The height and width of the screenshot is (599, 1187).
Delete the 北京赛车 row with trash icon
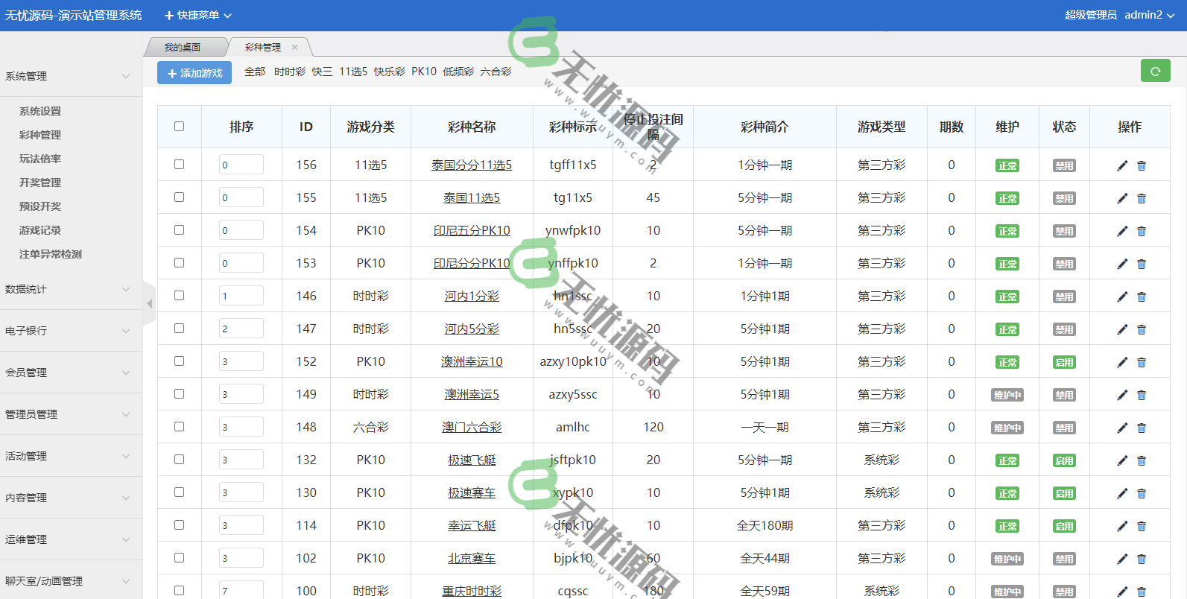[1142, 559]
